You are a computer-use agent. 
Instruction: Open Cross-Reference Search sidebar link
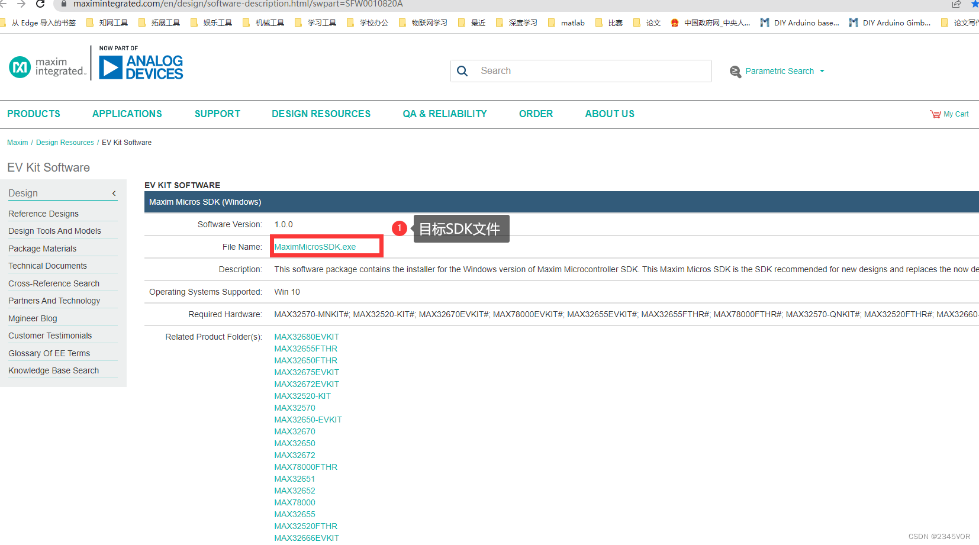pyautogui.click(x=54, y=283)
